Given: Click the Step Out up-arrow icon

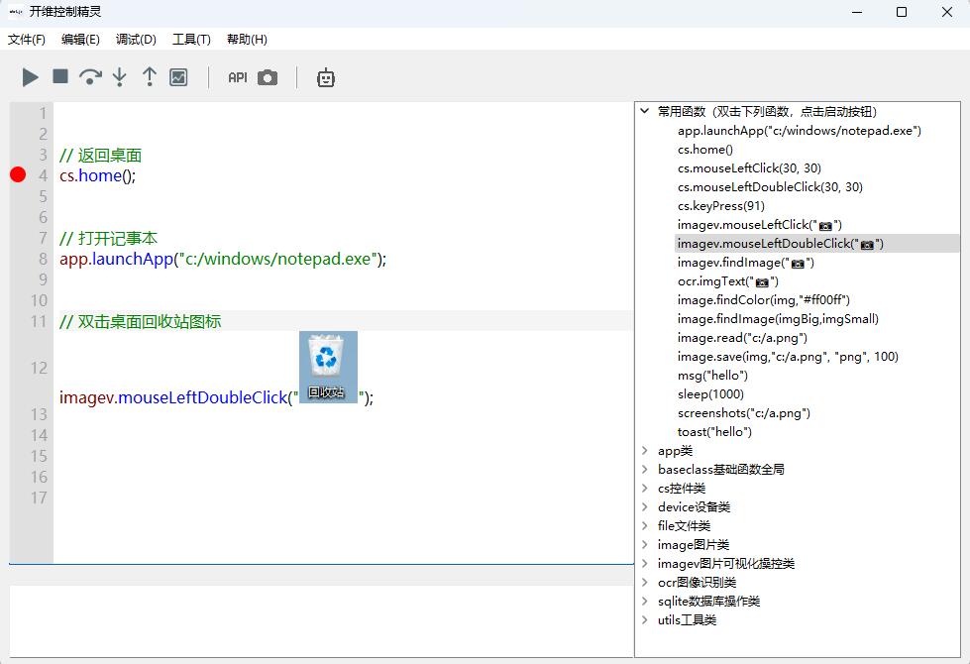Looking at the screenshot, I should click(x=149, y=77).
